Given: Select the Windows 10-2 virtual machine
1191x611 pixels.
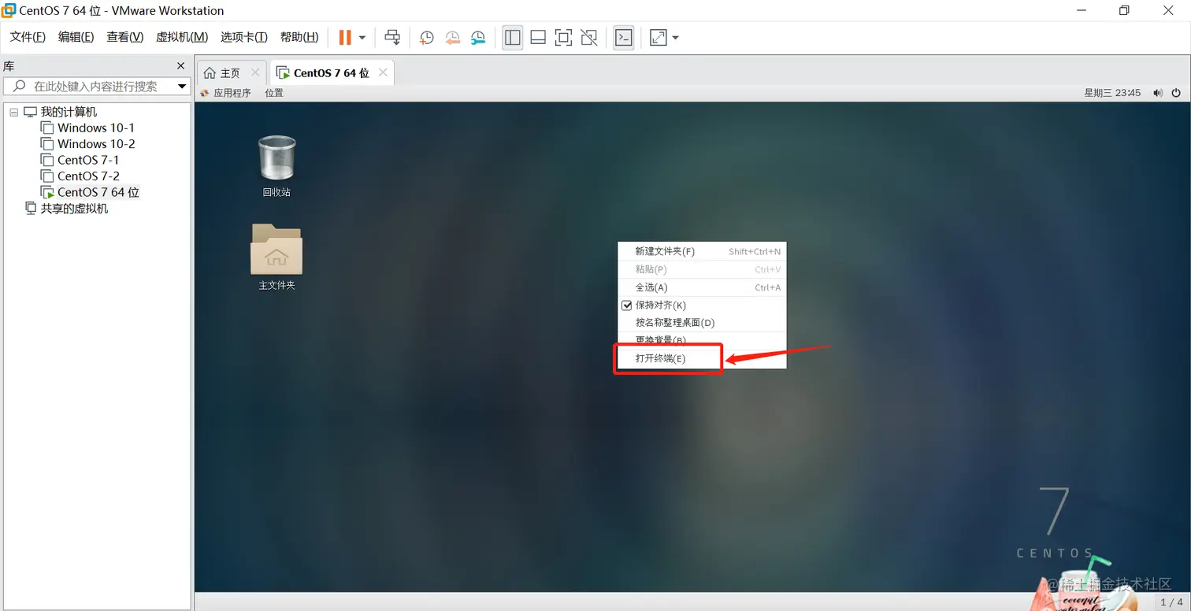Looking at the screenshot, I should [x=95, y=144].
